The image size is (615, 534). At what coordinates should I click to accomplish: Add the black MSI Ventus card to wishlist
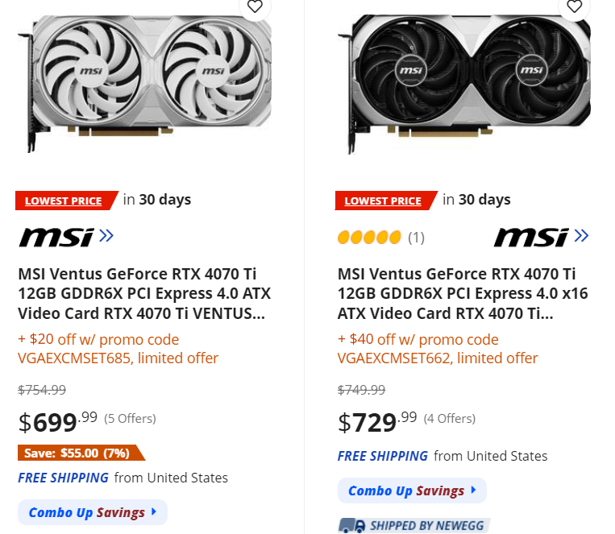pos(574,7)
